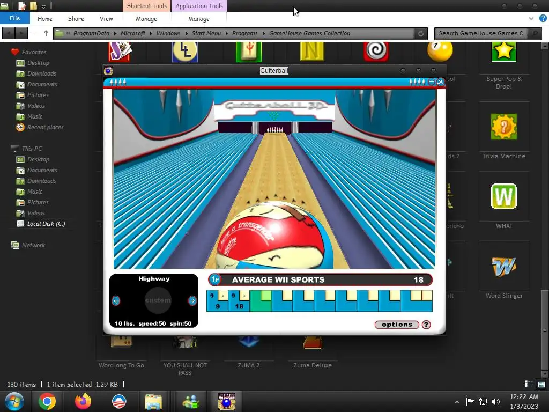
Task: Click the Explorer back navigation arrow
Action: tap(9, 33)
